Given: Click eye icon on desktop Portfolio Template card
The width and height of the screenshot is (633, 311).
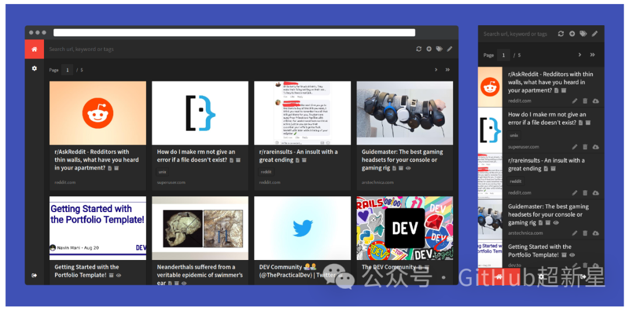Looking at the screenshot, I should pos(118,275).
